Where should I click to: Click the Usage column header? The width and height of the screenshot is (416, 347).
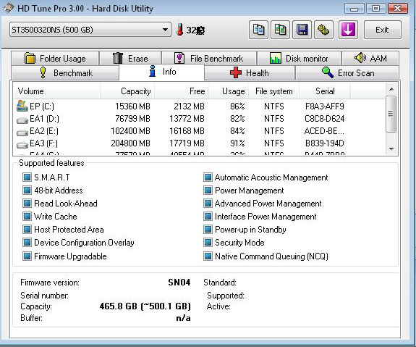pyautogui.click(x=229, y=91)
